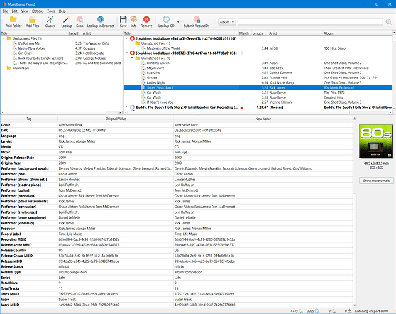Screen dimensions: 396x314
Task: Click the file icon next to It's Raining Men
Action: pos(14,43)
